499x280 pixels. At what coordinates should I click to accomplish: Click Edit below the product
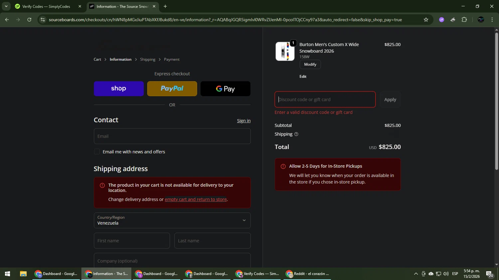pyautogui.click(x=303, y=76)
